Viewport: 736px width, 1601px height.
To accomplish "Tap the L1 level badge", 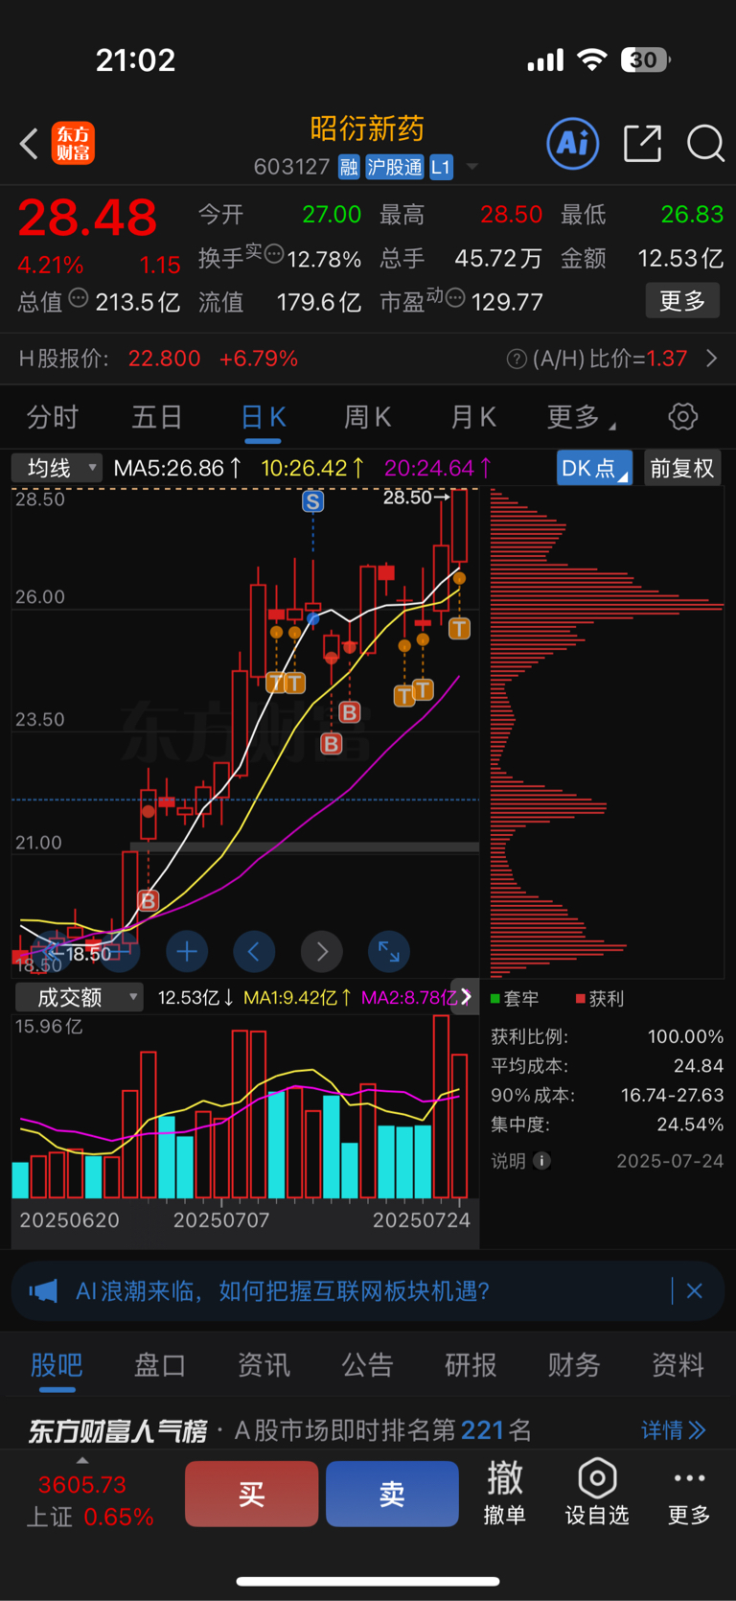I will 441,167.
